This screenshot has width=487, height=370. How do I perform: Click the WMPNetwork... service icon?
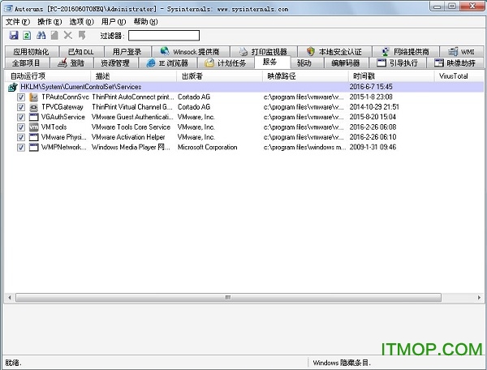(x=33, y=147)
